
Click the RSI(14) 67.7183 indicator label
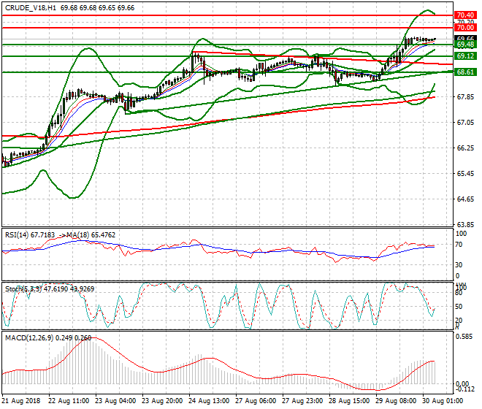(x=30, y=235)
